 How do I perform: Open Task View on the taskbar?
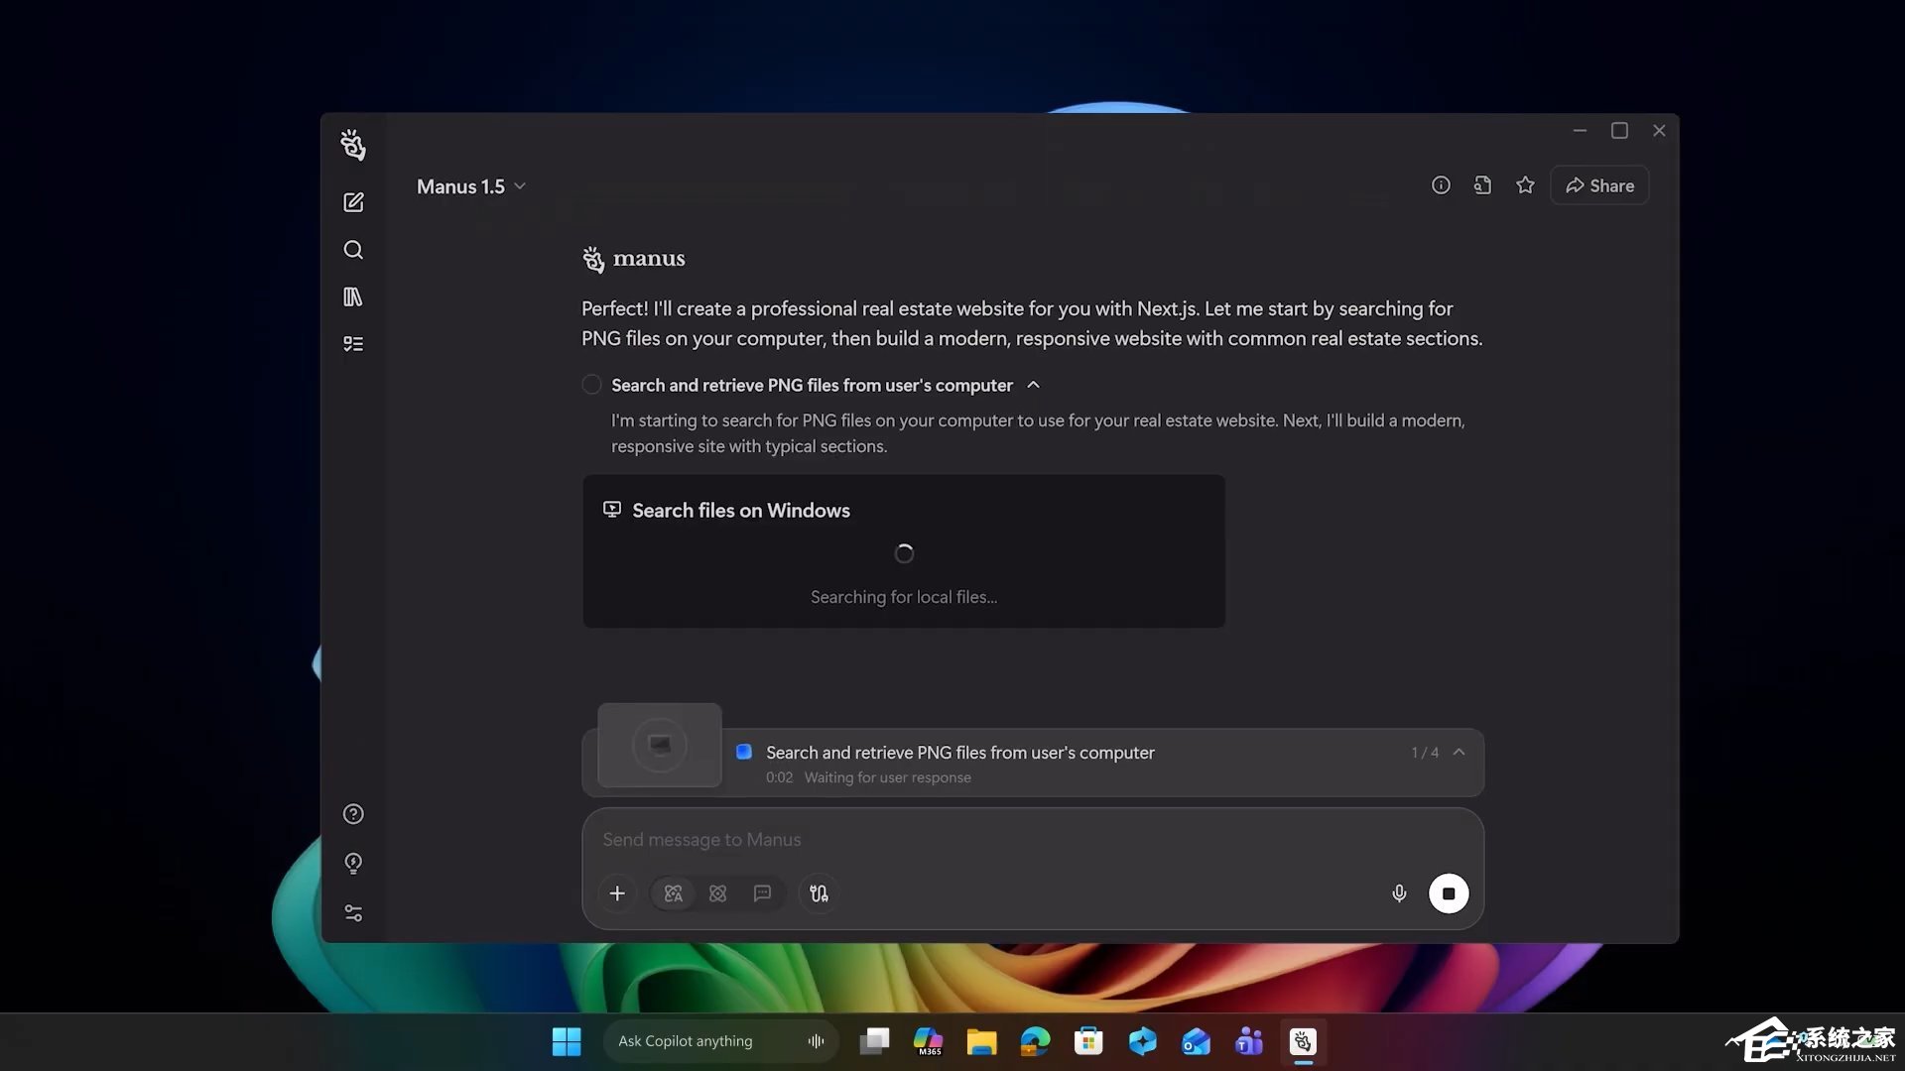(874, 1041)
